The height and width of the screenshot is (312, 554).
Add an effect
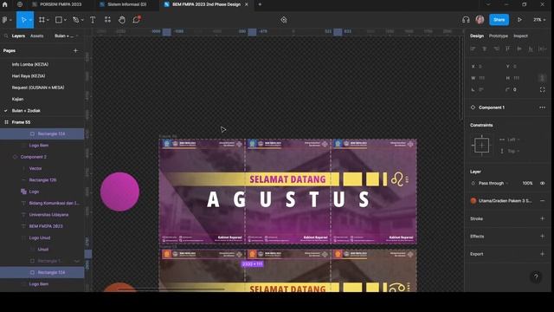[x=543, y=236]
